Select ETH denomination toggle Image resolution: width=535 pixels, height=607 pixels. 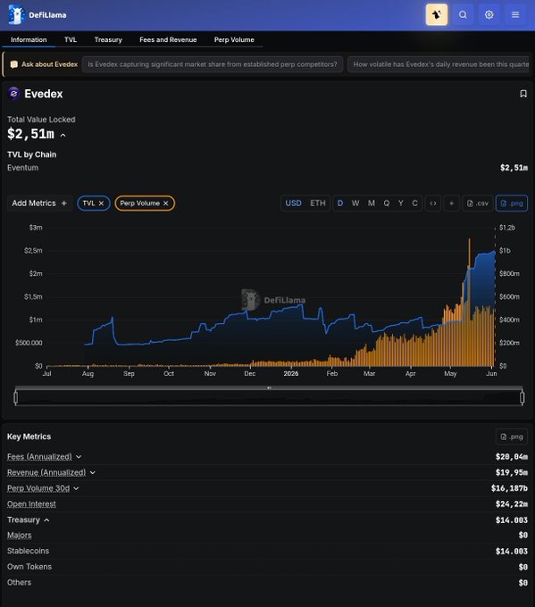point(318,204)
